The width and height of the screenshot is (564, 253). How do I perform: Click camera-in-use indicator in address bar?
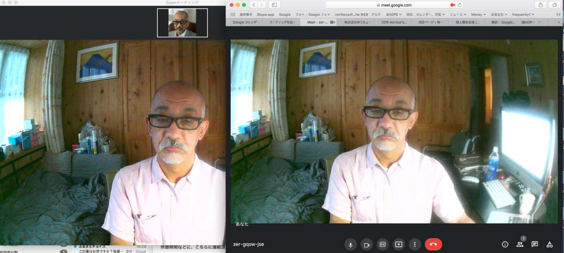point(453,5)
